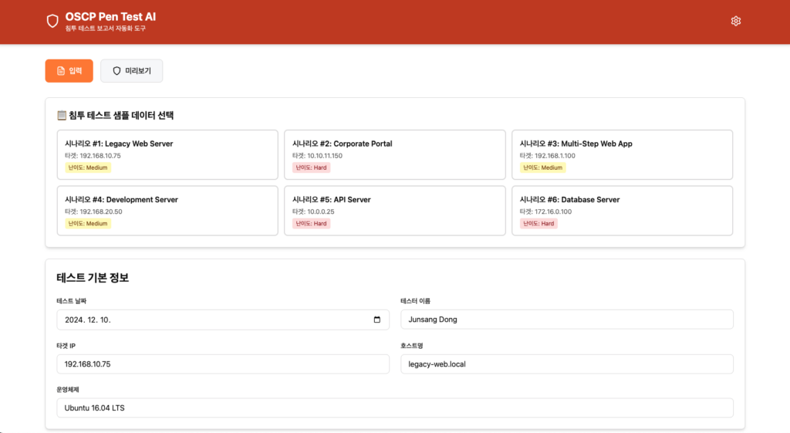Click the clipboard icon beside sample data heading
The width and height of the screenshot is (790, 433).
[x=62, y=116]
